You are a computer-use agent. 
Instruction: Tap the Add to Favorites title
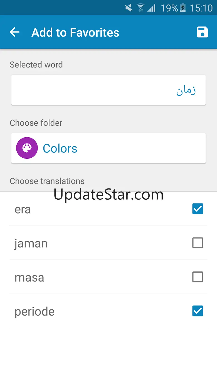75,32
